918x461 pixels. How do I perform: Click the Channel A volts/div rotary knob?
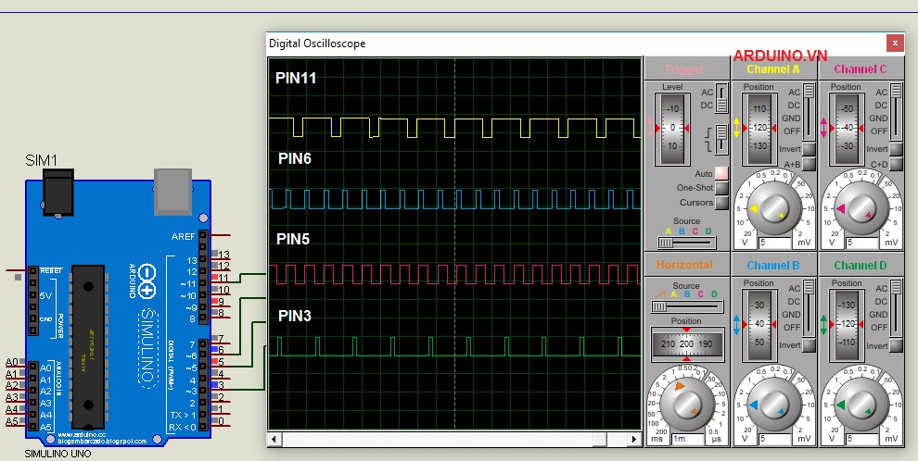[x=775, y=209]
